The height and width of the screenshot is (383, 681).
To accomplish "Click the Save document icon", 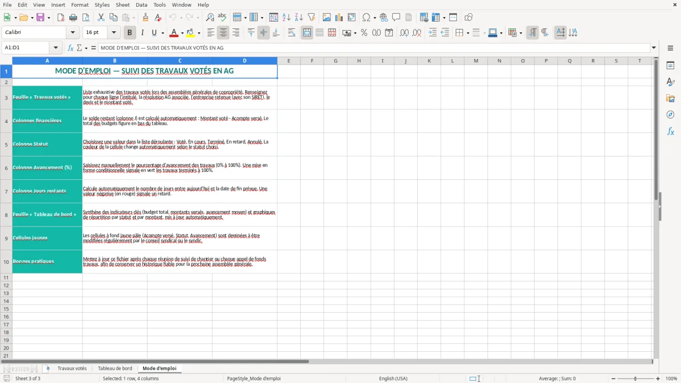I will click(x=40, y=18).
